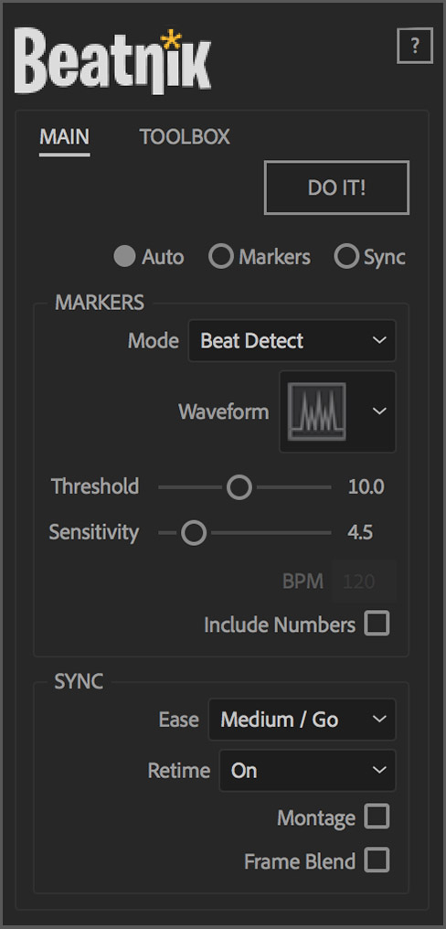Screen dimensions: 446x929
Task: Switch to the TOOLBOX tab
Action: 185,137
